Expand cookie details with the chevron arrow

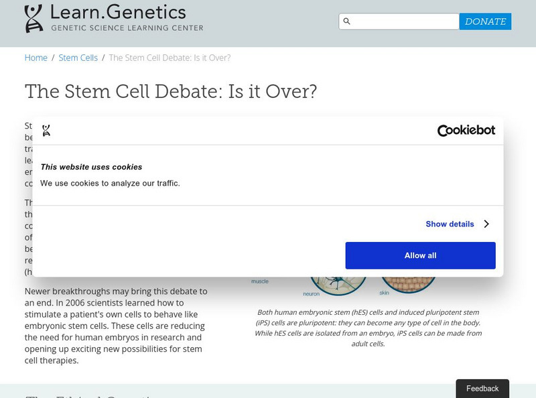486,224
